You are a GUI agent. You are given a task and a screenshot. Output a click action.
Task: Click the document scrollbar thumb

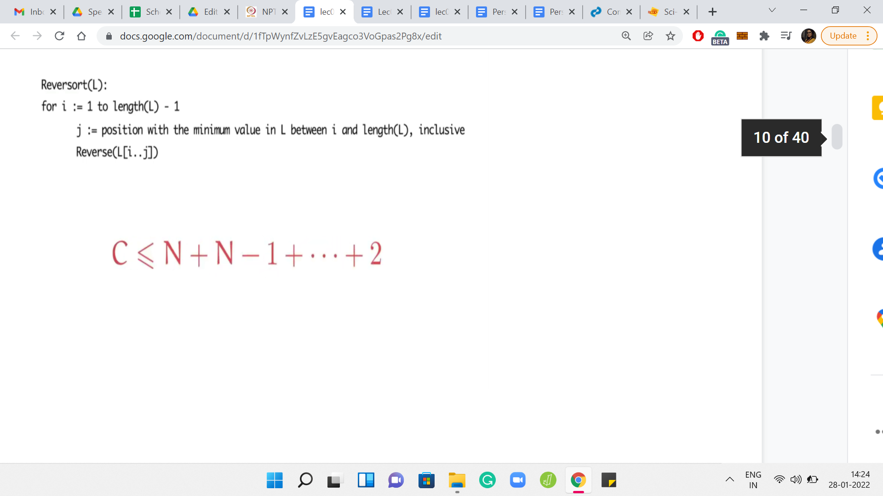point(837,137)
